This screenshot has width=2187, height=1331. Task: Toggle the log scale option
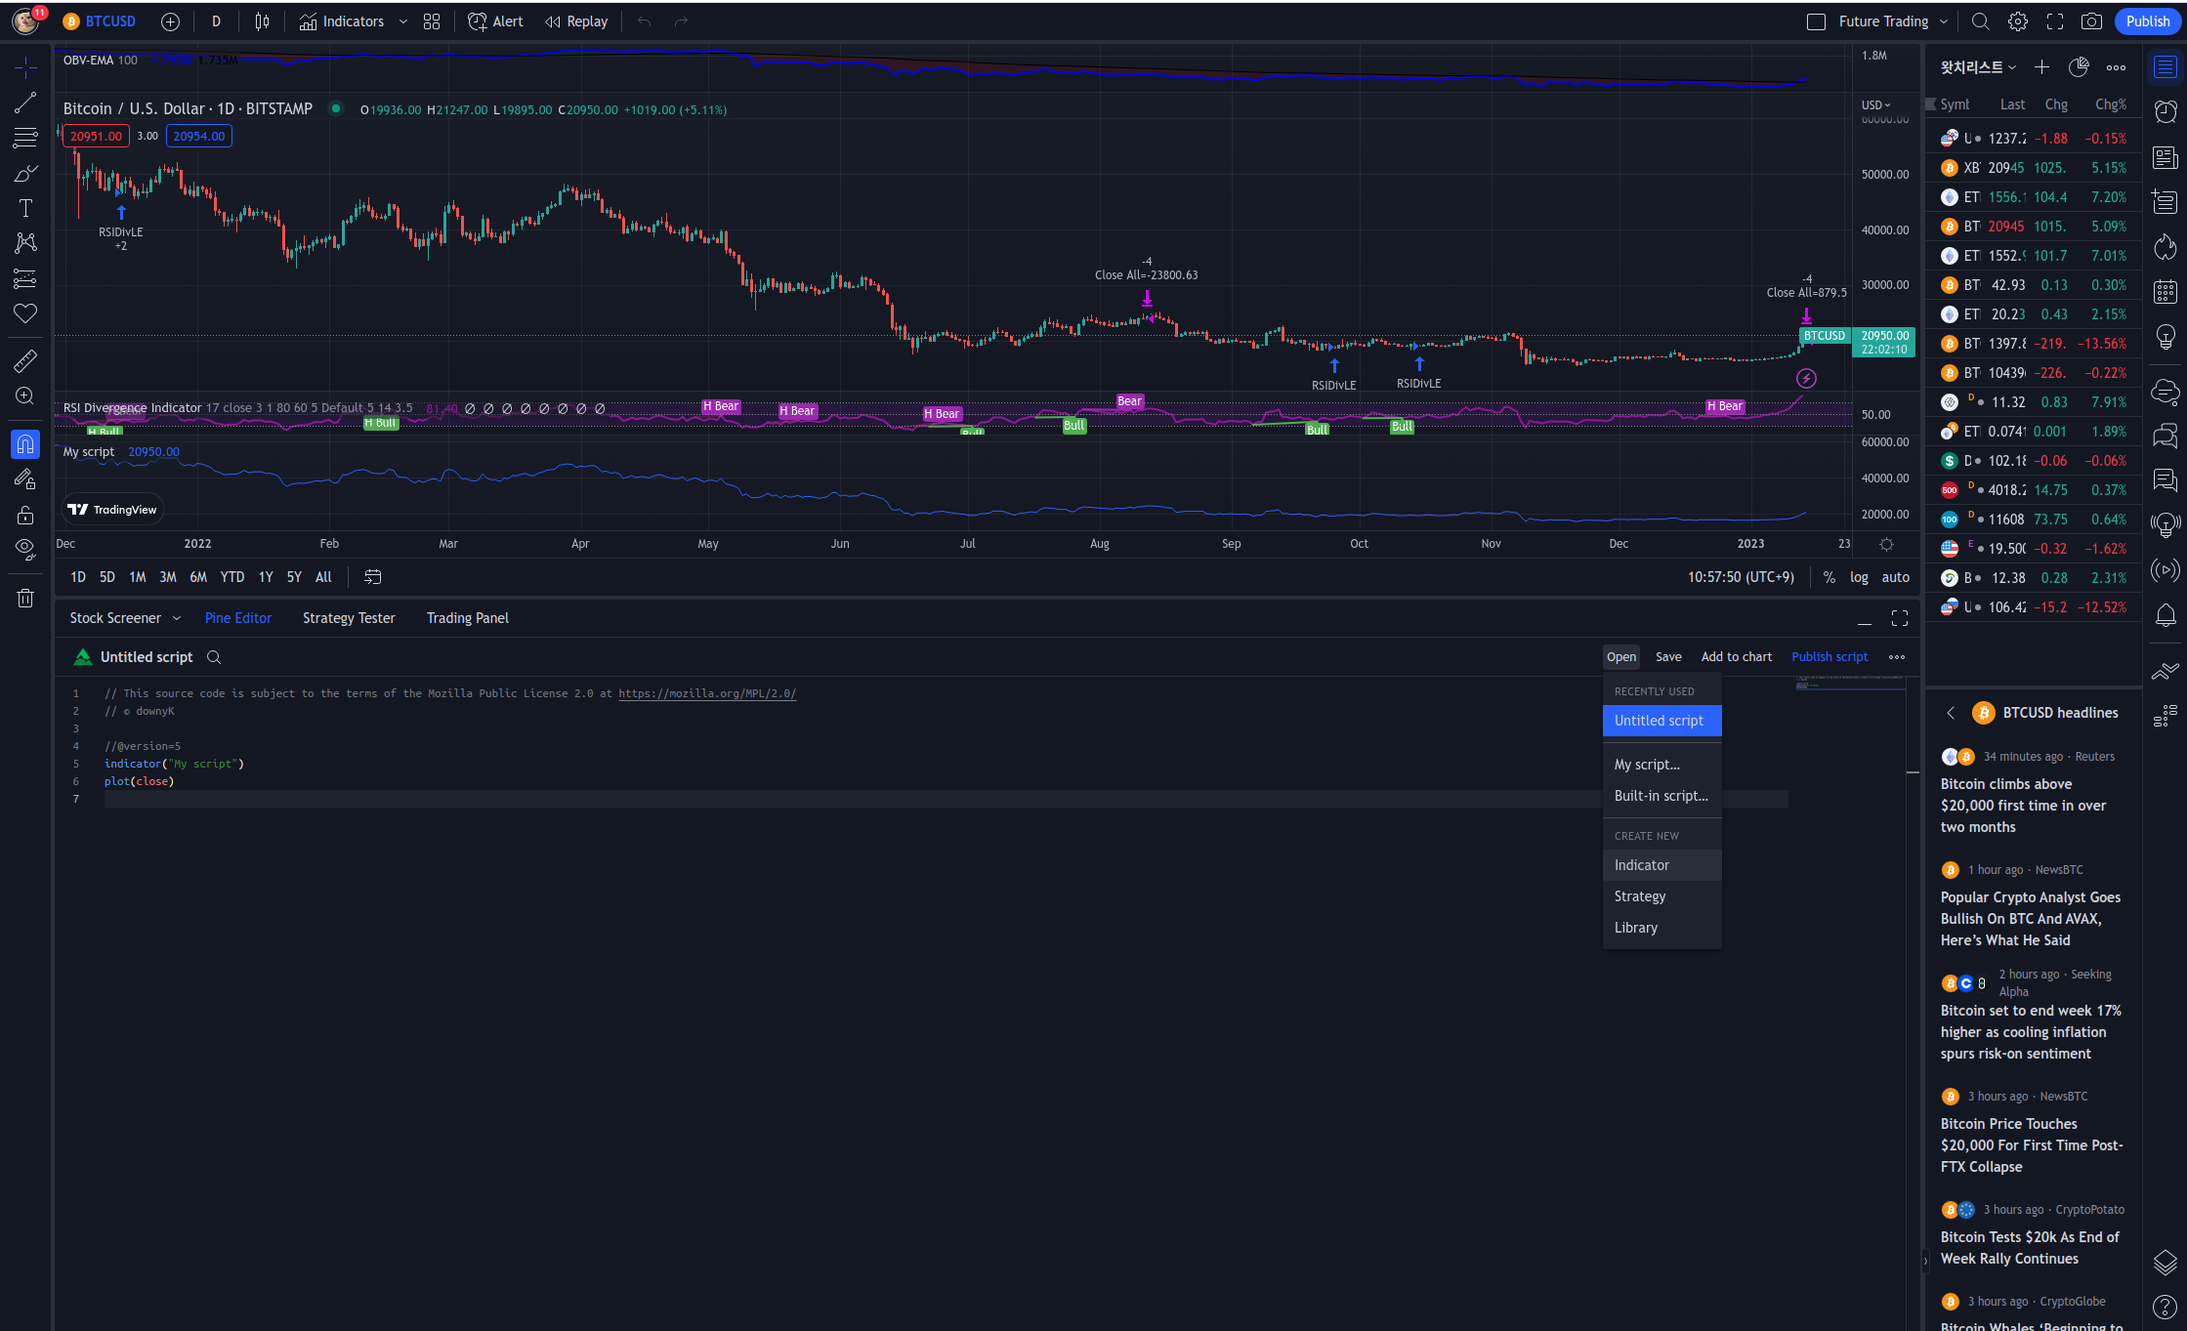[1859, 577]
